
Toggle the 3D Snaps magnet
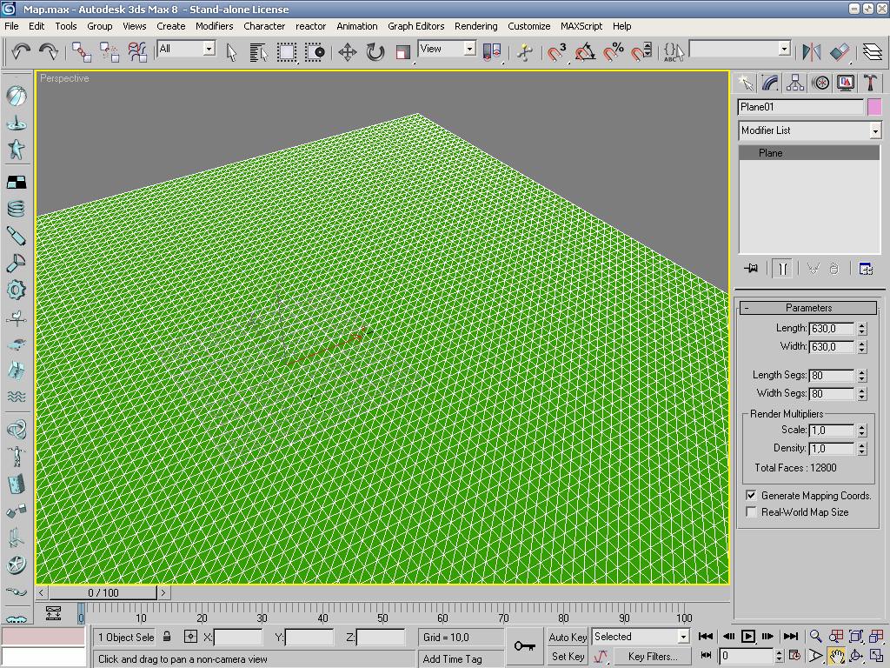[557, 52]
